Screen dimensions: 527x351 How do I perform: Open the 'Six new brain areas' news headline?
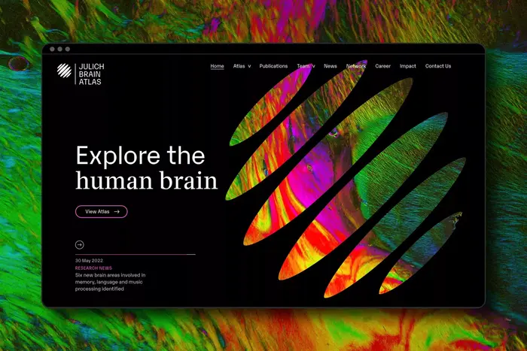pyautogui.click(x=110, y=282)
